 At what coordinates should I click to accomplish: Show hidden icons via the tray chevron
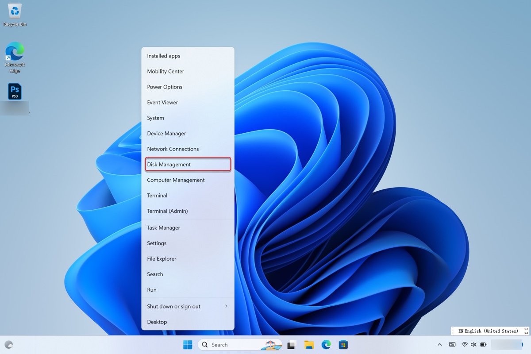(x=439, y=344)
